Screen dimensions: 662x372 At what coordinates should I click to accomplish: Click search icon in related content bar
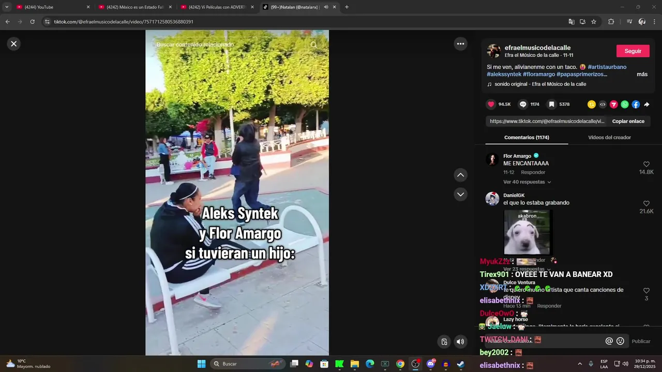point(313,45)
